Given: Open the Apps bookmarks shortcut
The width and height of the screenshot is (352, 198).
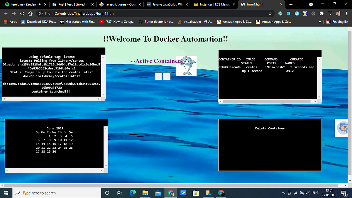Looking at the screenshot, I should tap(10, 22).
